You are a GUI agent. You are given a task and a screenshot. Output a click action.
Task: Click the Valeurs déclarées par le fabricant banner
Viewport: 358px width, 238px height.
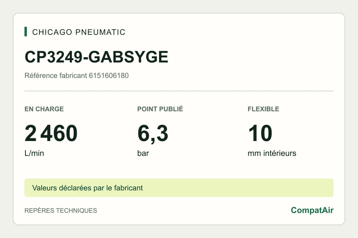coord(179,188)
